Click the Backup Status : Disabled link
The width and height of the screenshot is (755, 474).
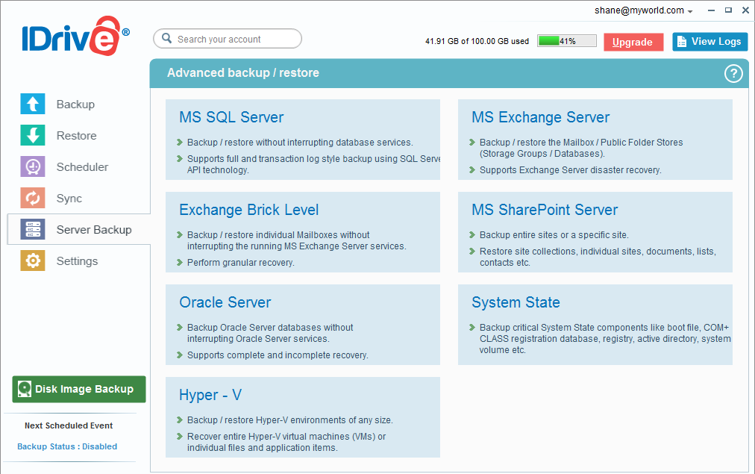pos(67,446)
